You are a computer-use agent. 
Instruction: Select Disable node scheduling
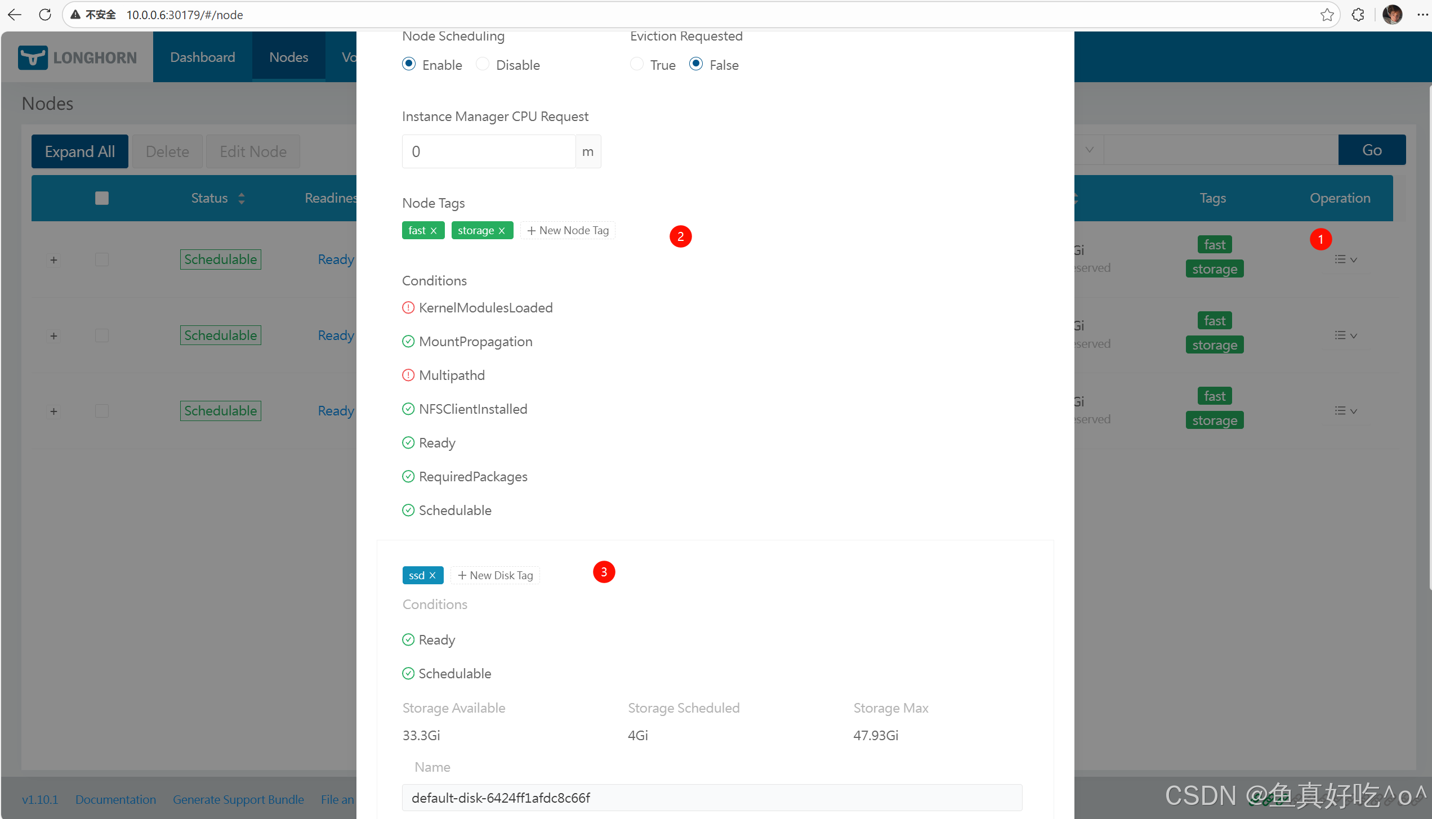click(483, 64)
